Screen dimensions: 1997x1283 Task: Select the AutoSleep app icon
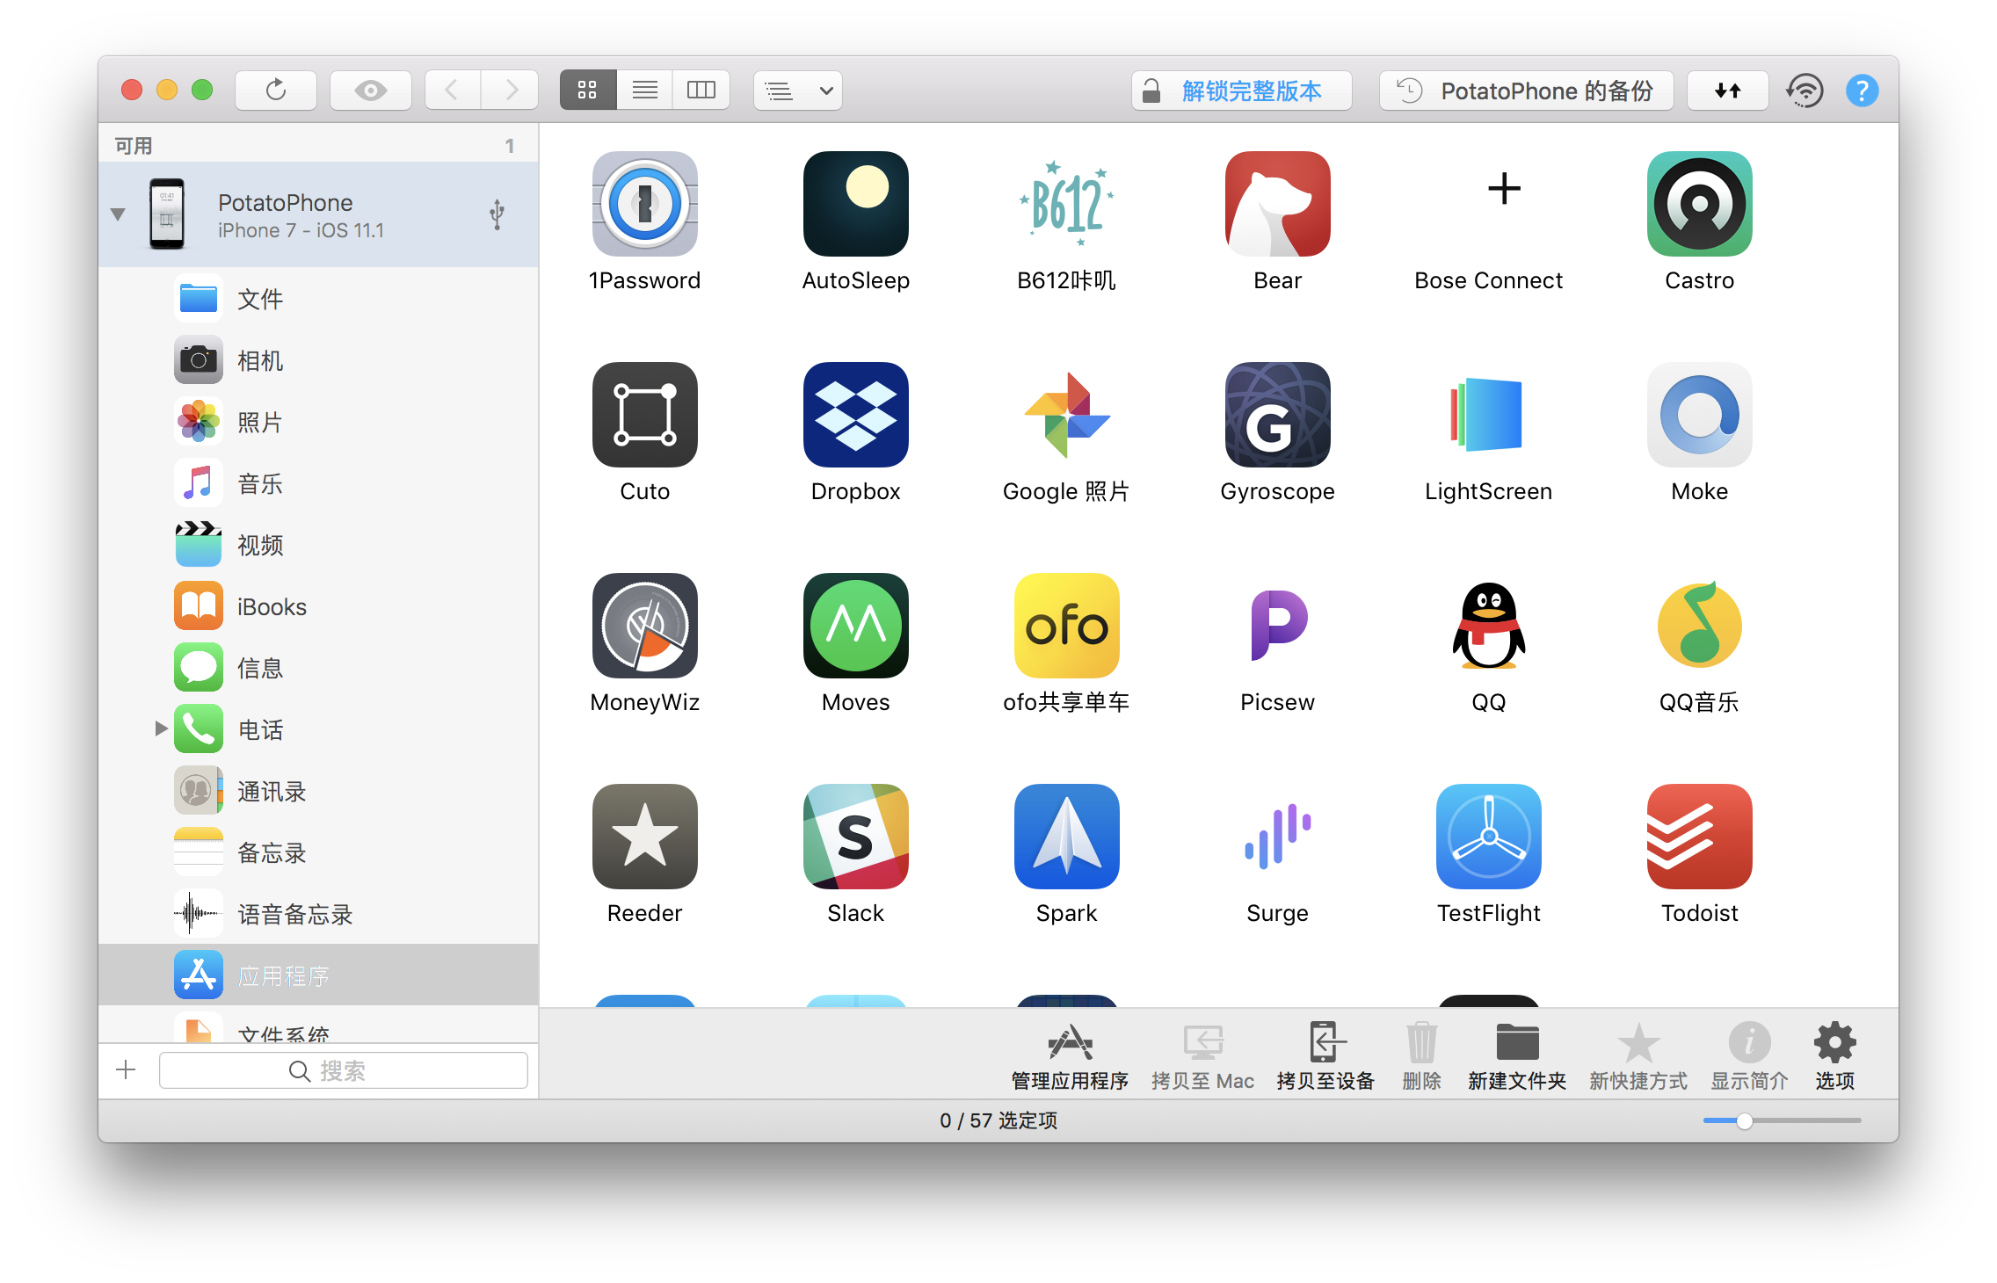pos(855,204)
